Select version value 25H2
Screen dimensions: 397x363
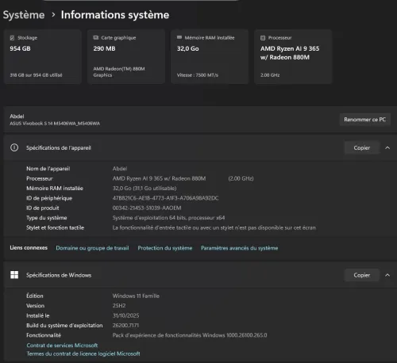pyautogui.click(x=119, y=306)
